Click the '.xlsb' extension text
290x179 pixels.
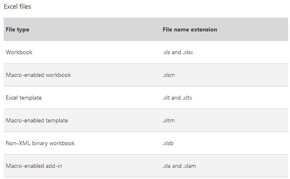point(168,143)
